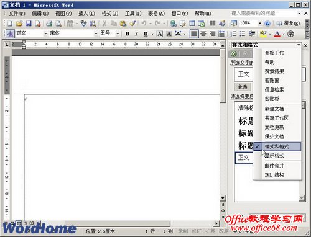Image resolution: width=311 pixels, height=237 pixels.
Task: Click the Decrease Indent icon
Action: click(x=252, y=34)
